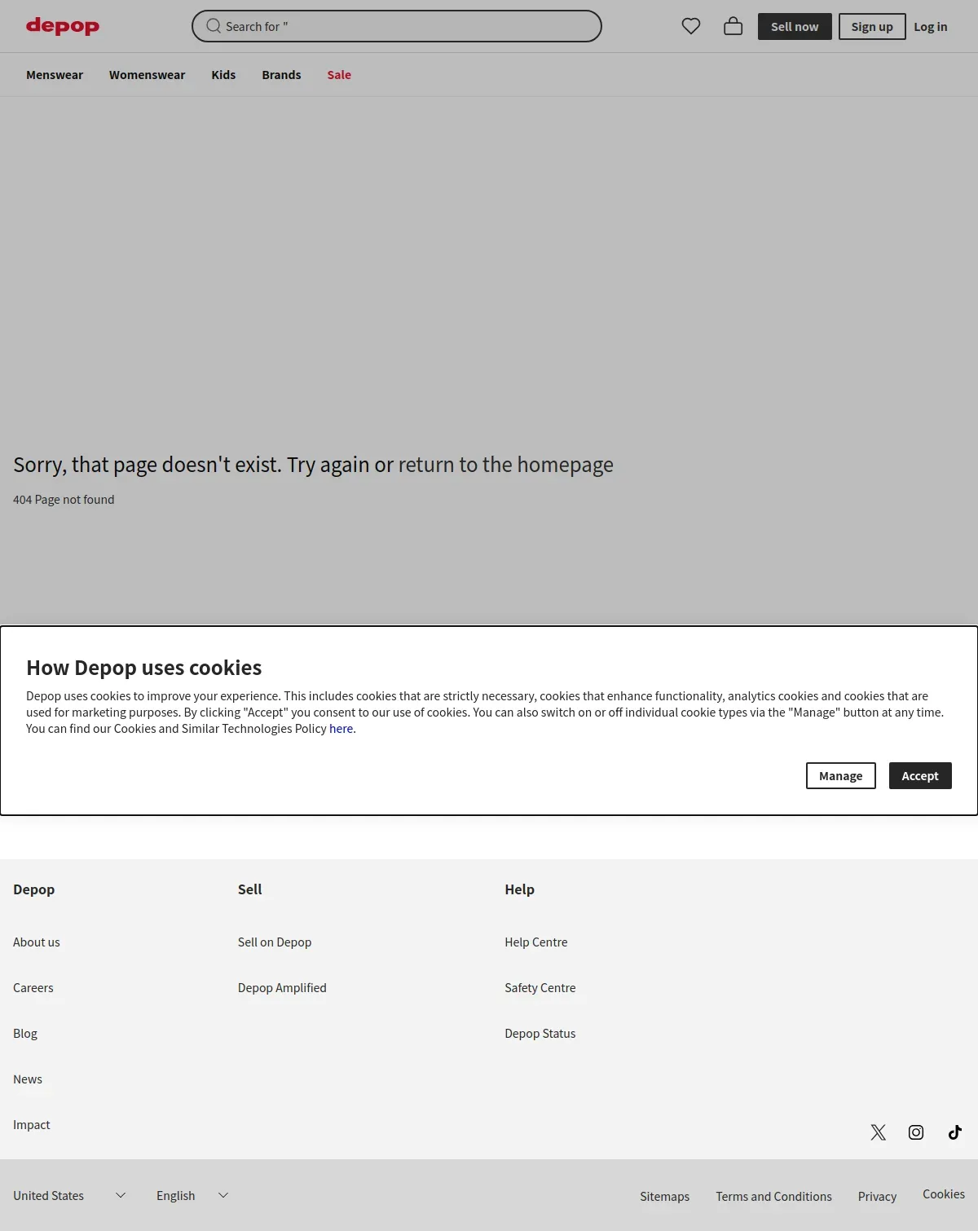Click the Manage cookies button

pyautogui.click(x=841, y=776)
